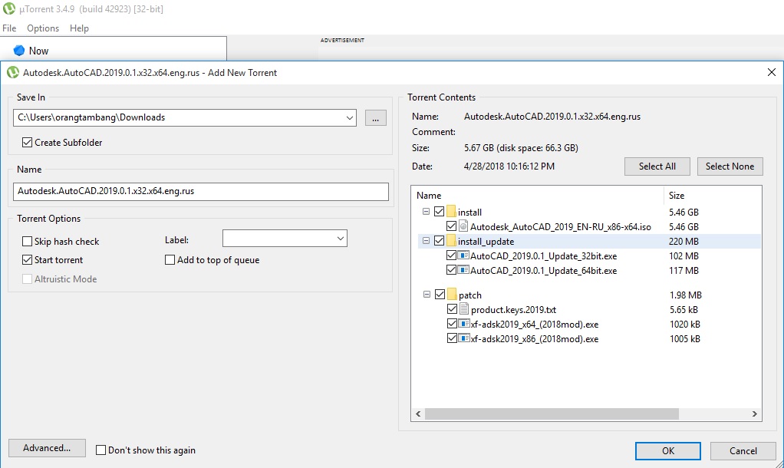This screenshot has width=784, height=468.
Task: Open the Save In path dropdown
Action: click(350, 117)
